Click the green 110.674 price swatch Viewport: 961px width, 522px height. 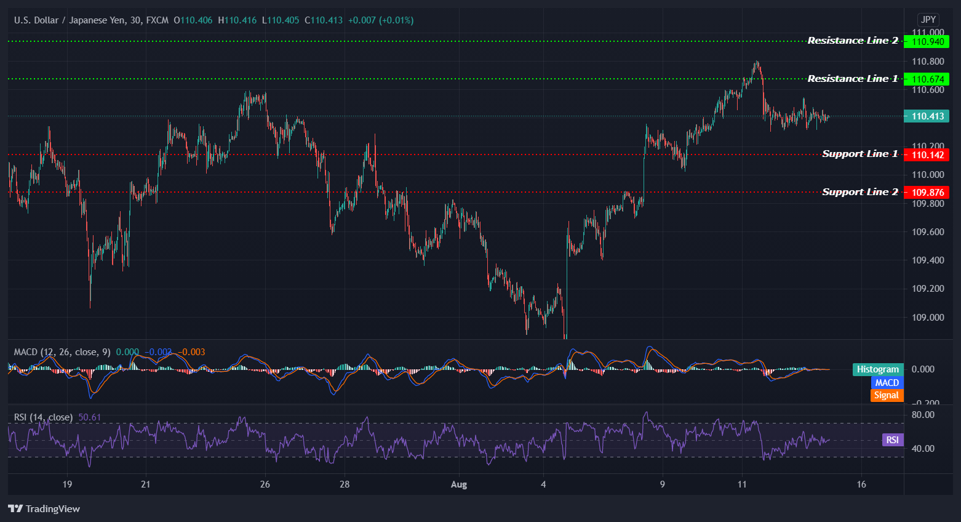(927, 79)
